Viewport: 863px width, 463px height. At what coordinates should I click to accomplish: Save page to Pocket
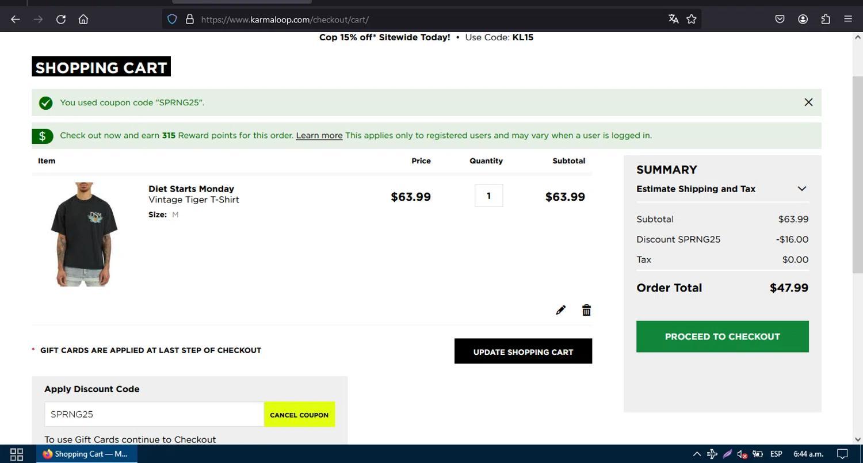coord(780,19)
